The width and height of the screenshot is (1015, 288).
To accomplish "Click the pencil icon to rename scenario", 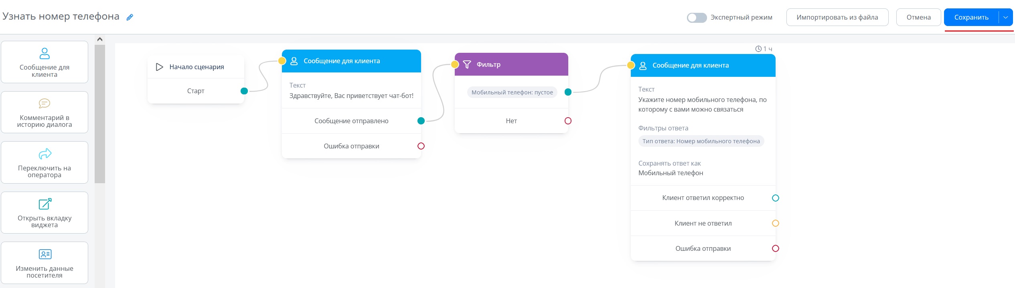I will (x=130, y=17).
